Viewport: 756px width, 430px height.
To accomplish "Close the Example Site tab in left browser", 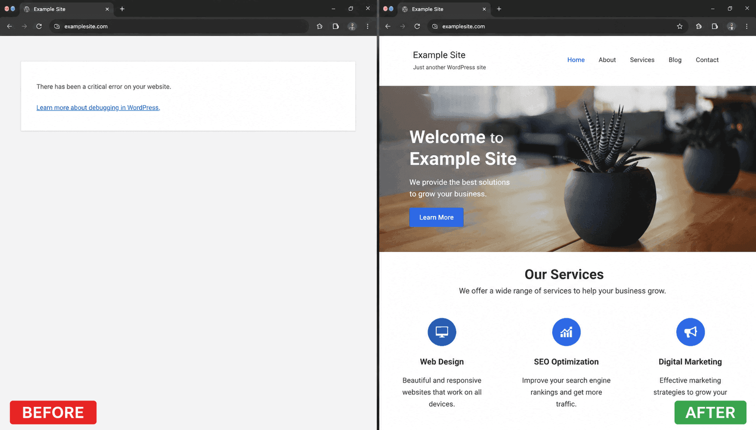I will (x=107, y=9).
